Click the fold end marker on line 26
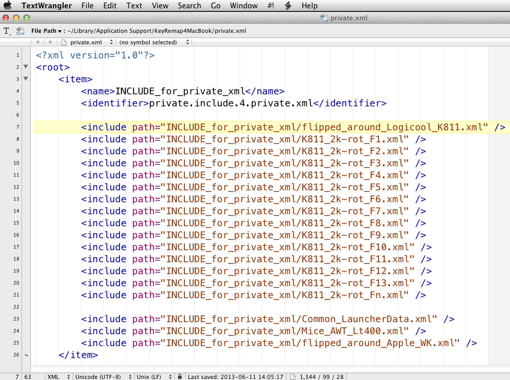 tap(27, 355)
